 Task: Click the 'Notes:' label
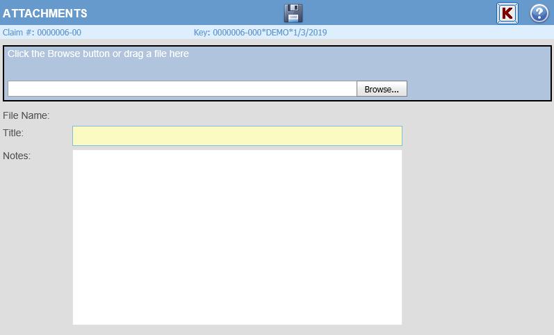pyautogui.click(x=17, y=156)
